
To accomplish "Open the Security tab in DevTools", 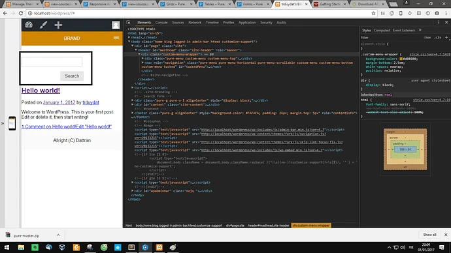I will (x=266, y=22).
